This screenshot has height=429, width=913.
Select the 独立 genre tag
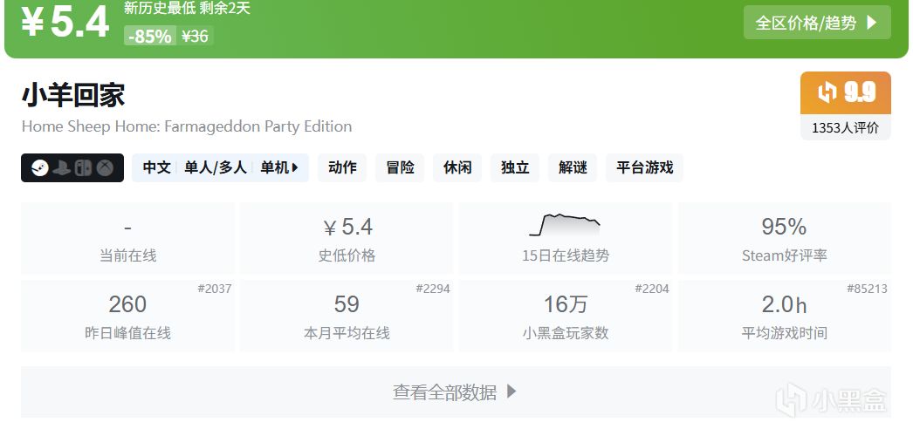515,168
